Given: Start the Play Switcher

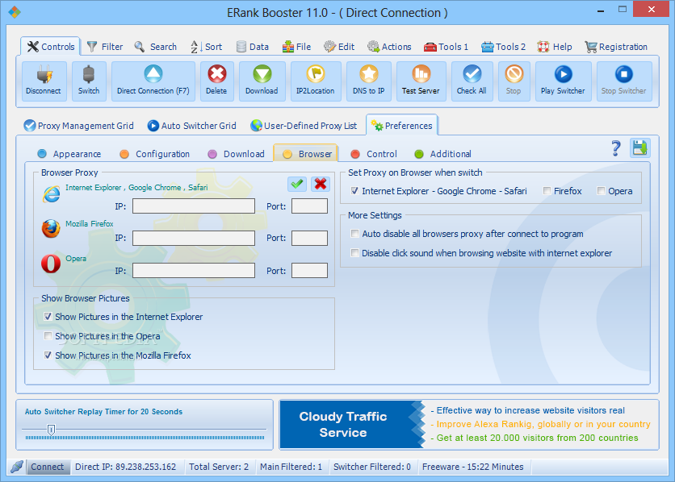Looking at the screenshot, I should tap(563, 81).
